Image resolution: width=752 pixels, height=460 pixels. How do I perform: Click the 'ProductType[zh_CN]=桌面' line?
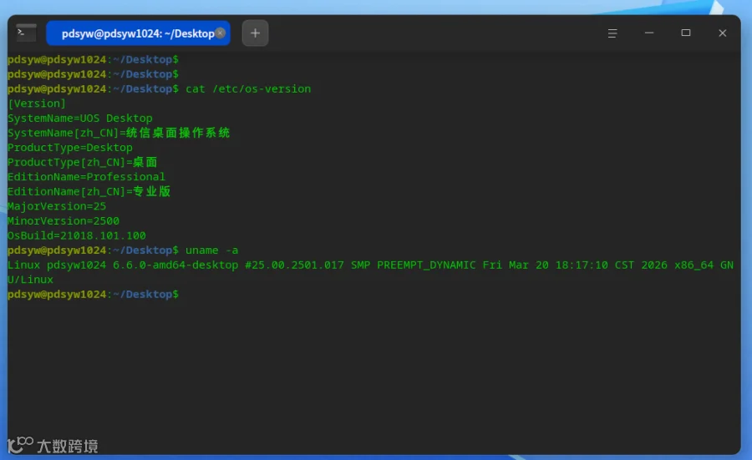83,162
